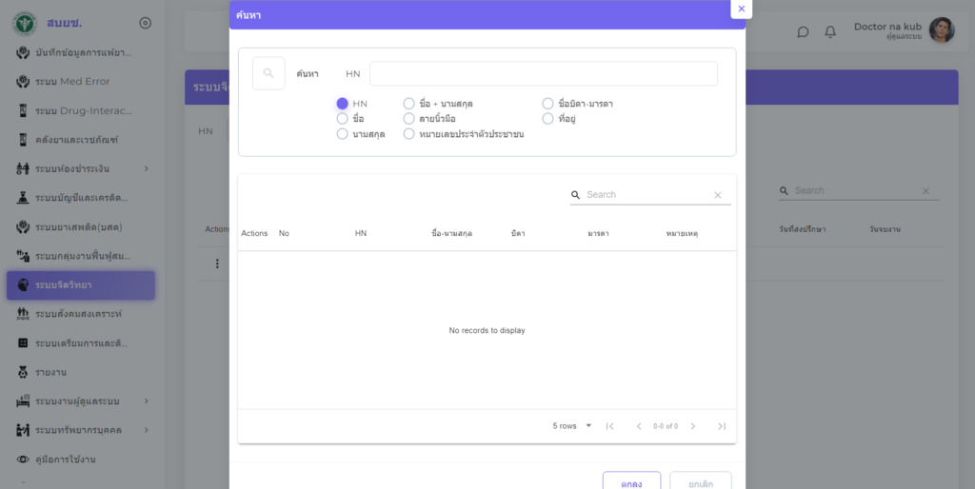Image resolution: width=975 pixels, height=489 pixels.
Task: Click the ตกลง confirm button
Action: click(x=632, y=482)
